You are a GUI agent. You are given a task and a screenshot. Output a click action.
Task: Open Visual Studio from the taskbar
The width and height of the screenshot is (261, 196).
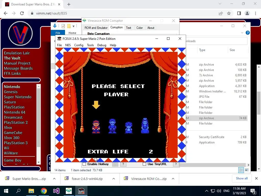point(56,191)
